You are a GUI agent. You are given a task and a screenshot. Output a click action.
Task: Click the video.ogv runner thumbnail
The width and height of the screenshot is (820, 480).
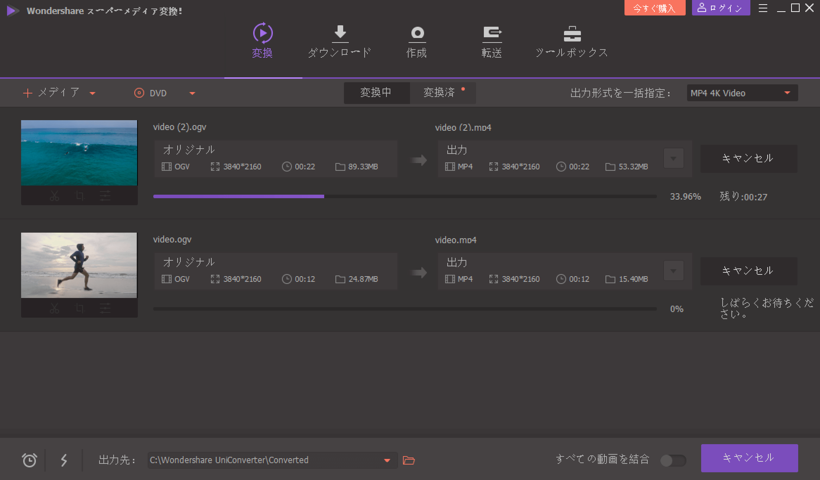point(79,265)
